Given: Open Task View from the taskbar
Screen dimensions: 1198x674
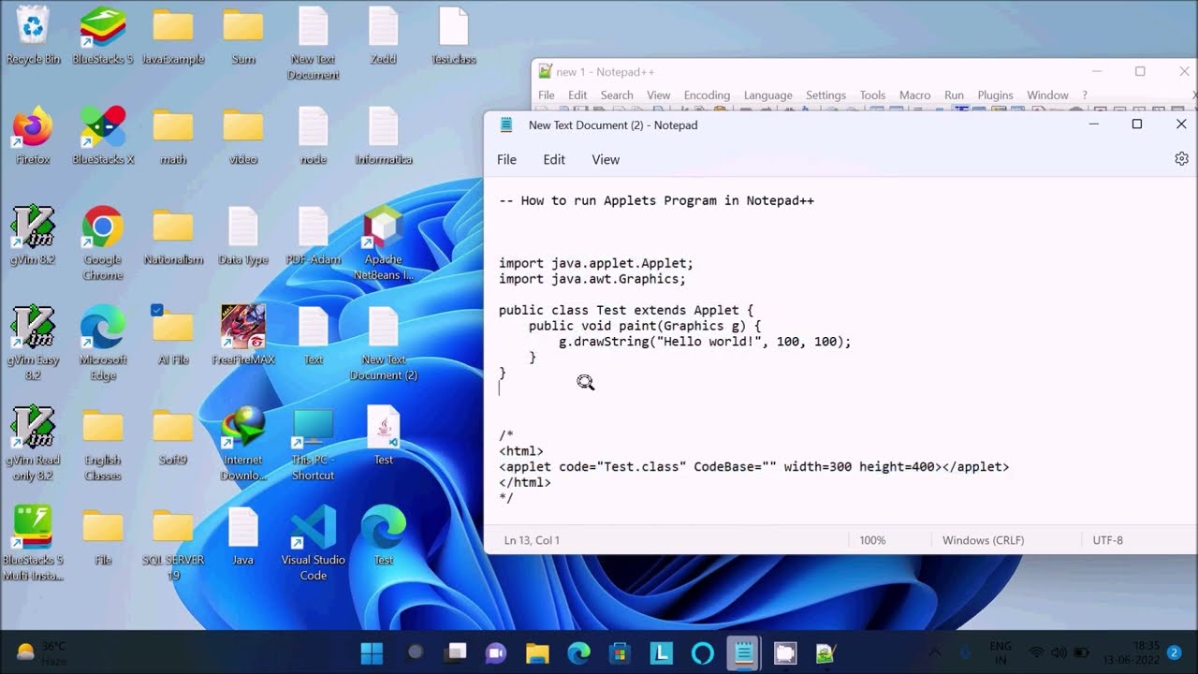Looking at the screenshot, I should point(456,652).
